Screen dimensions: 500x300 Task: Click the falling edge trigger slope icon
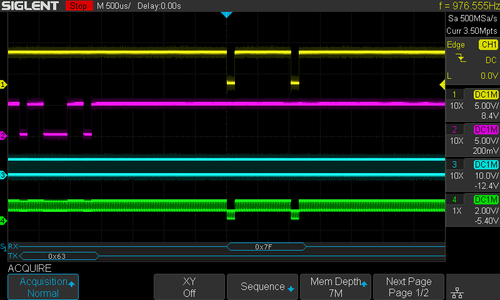(461, 59)
